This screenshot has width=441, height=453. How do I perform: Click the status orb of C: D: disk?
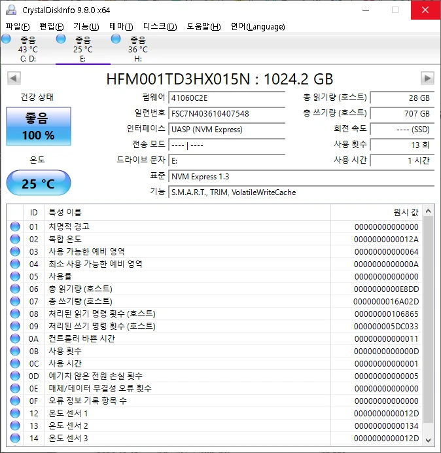6,39
